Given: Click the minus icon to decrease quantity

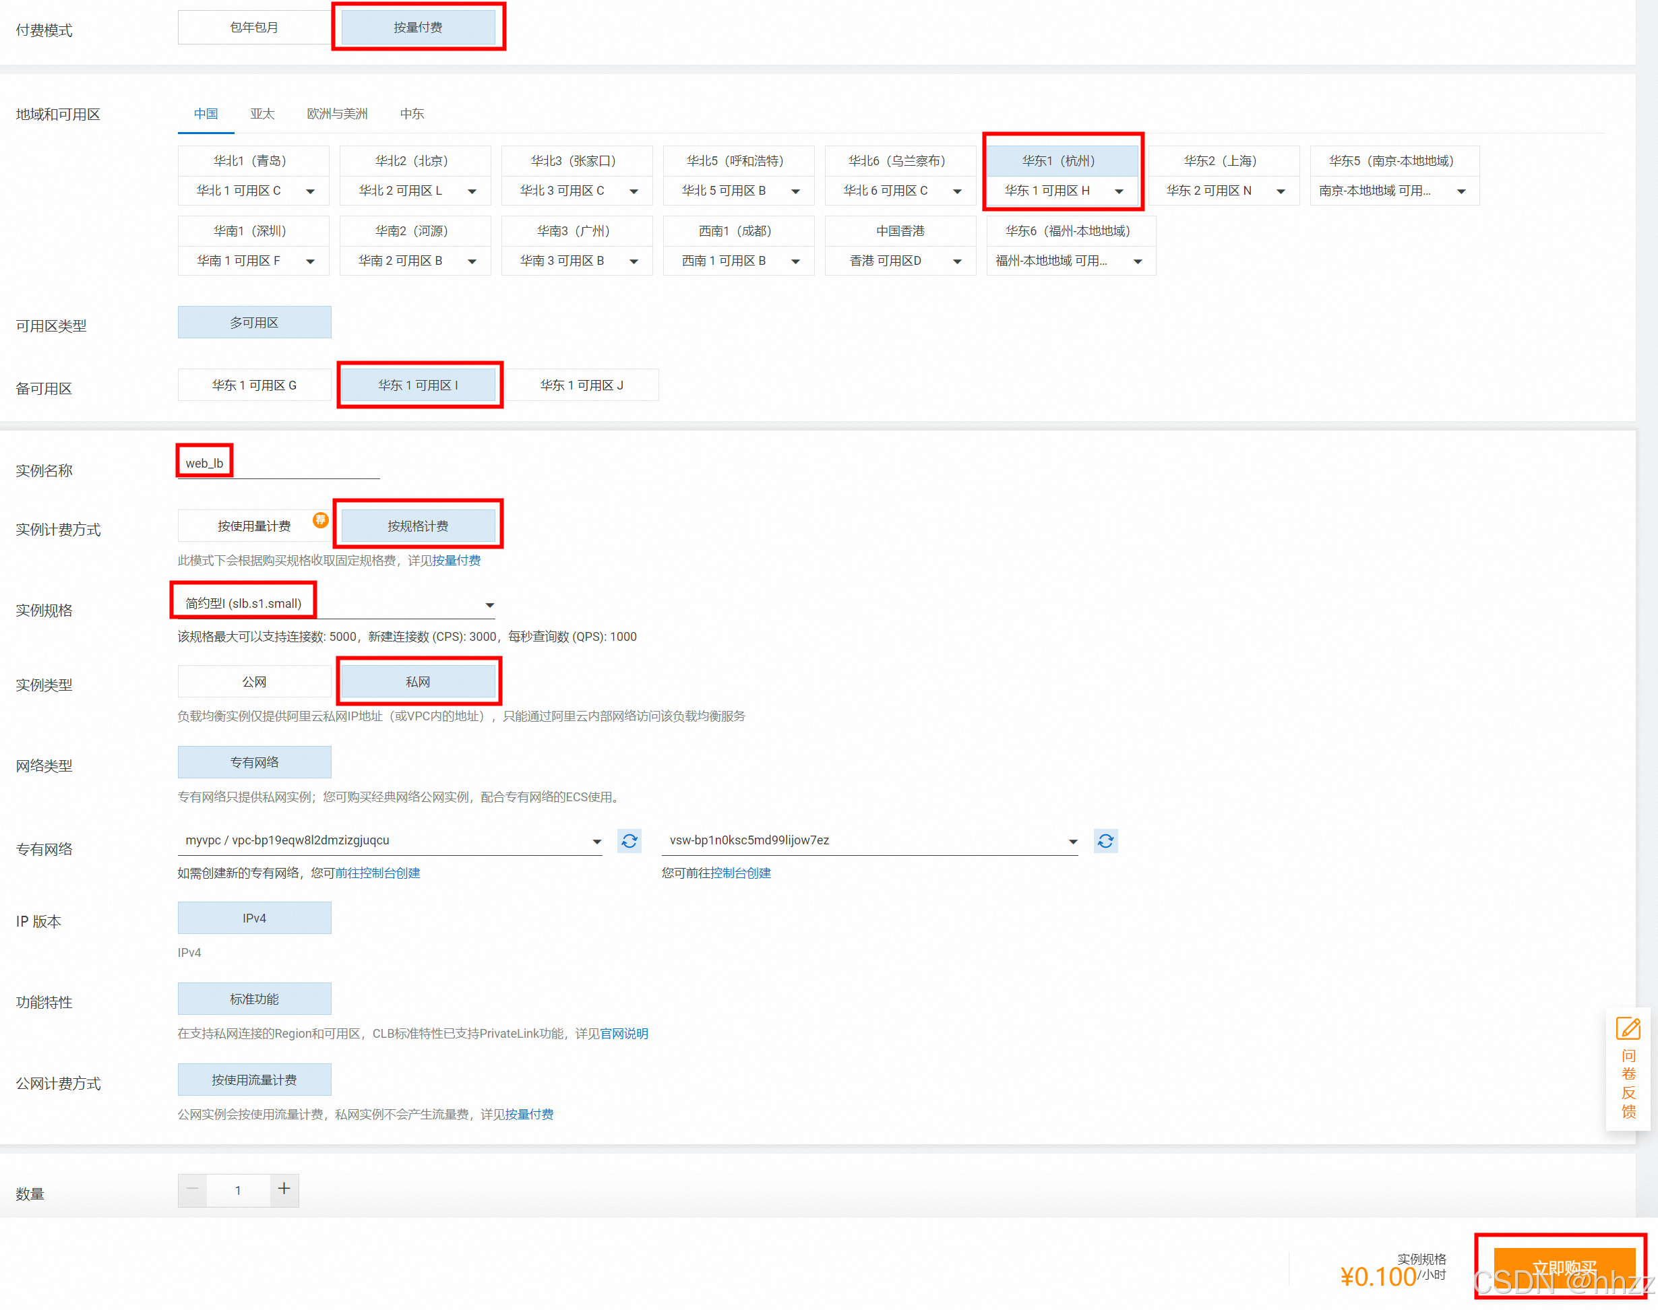Looking at the screenshot, I should pos(193,1189).
